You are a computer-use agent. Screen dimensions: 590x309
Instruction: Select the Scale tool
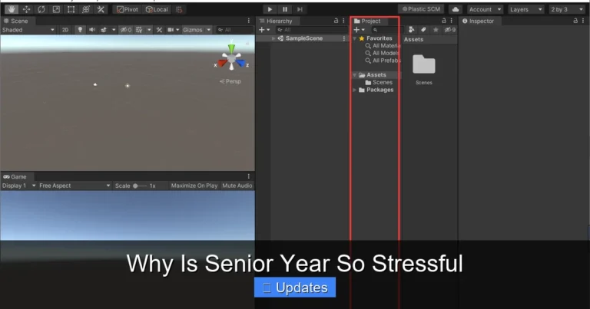coord(56,9)
